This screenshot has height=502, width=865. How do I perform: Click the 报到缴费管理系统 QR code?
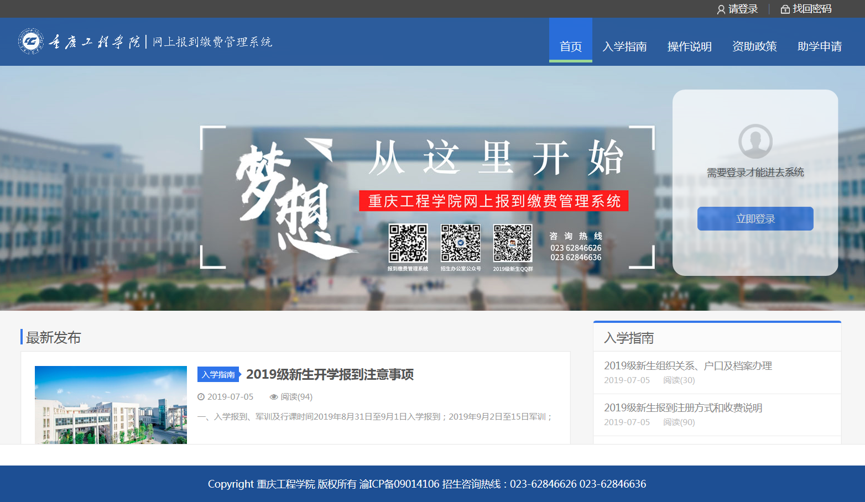point(408,243)
